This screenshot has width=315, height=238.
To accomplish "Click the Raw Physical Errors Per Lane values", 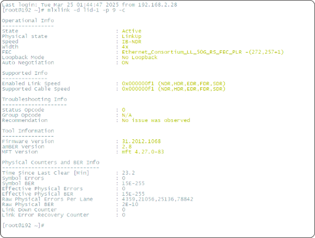I will pos(158,199).
